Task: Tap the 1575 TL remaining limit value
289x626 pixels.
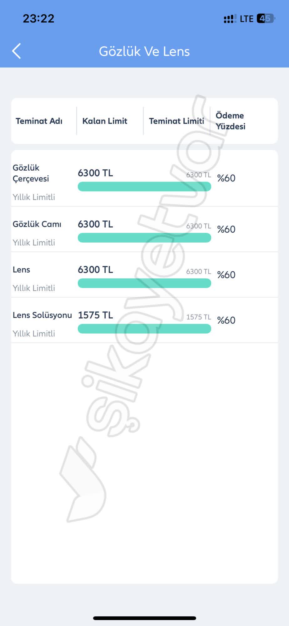Action: [95, 315]
